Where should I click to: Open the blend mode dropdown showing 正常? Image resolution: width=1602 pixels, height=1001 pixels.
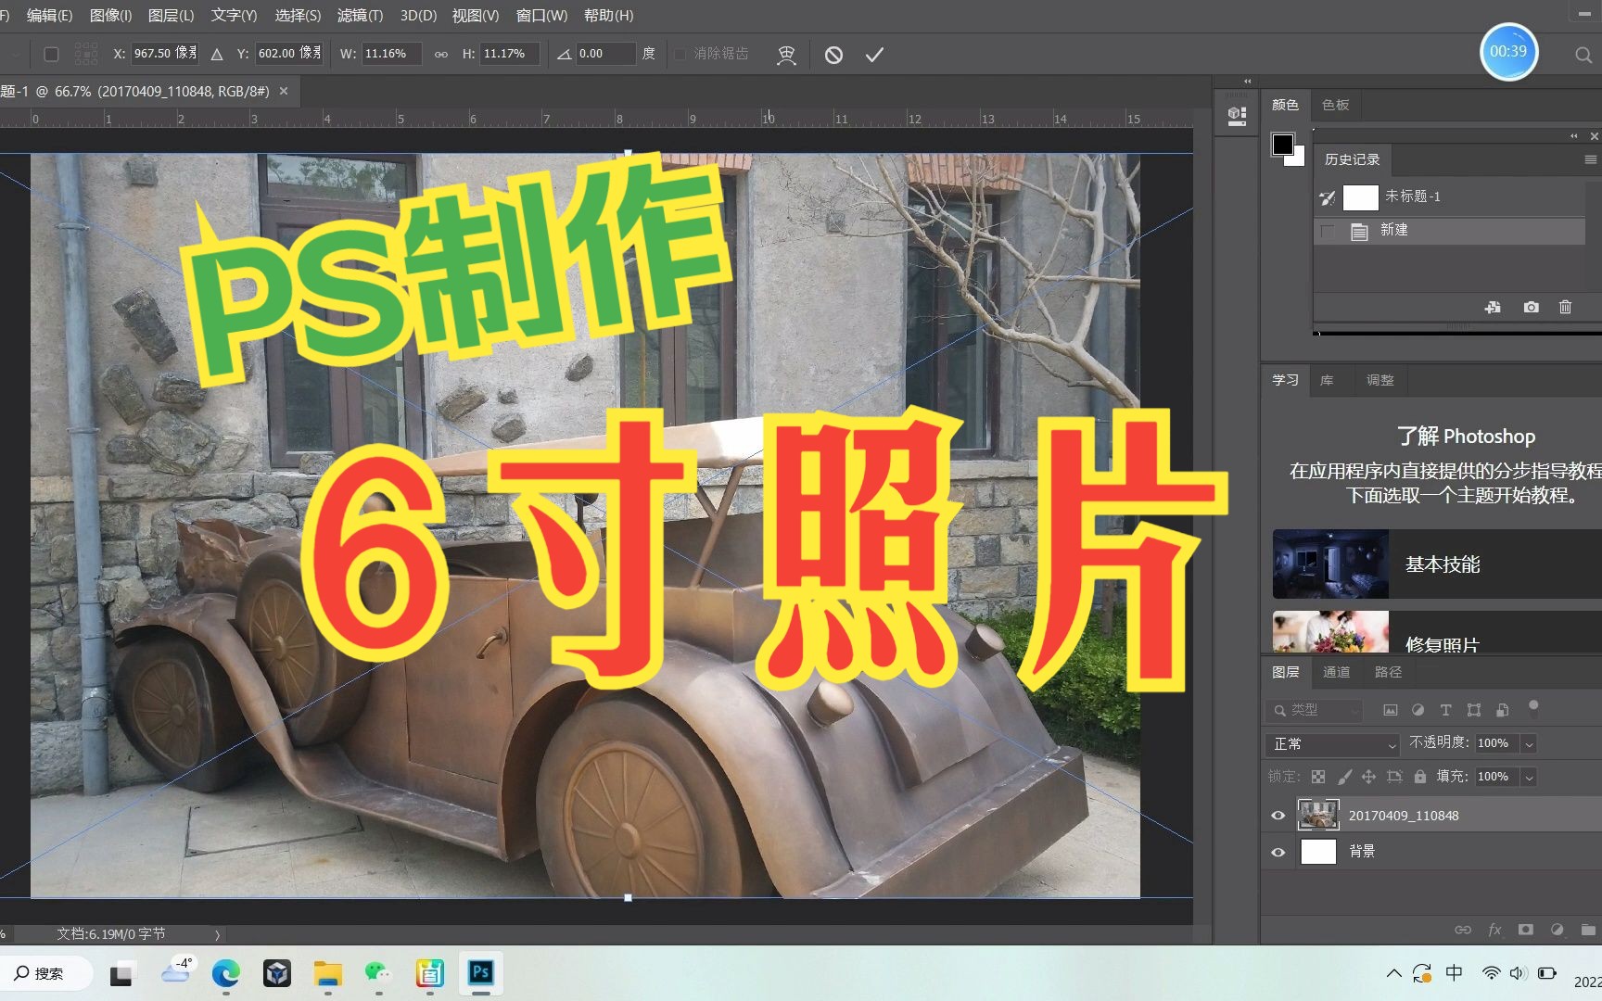pyautogui.click(x=1331, y=744)
